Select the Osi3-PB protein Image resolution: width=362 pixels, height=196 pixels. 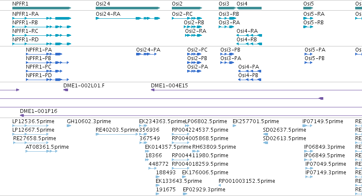[231, 50]
